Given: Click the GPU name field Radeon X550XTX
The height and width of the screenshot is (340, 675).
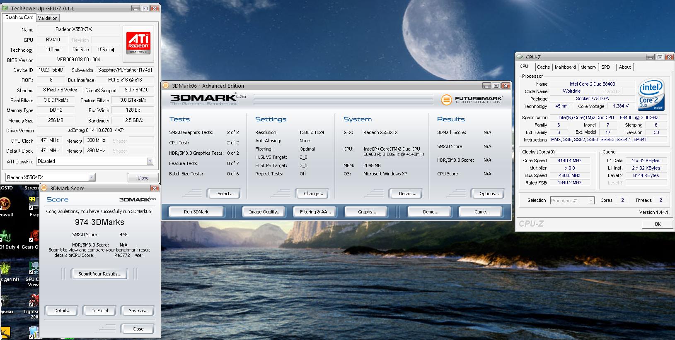Looking at the screenshot, I should click(78, 29).
